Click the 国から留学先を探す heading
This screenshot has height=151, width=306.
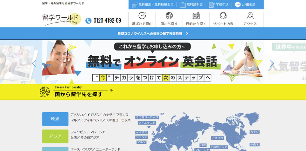(79, 94)
